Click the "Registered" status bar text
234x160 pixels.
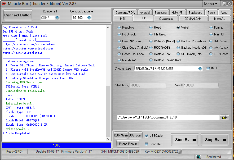(214, 157)
